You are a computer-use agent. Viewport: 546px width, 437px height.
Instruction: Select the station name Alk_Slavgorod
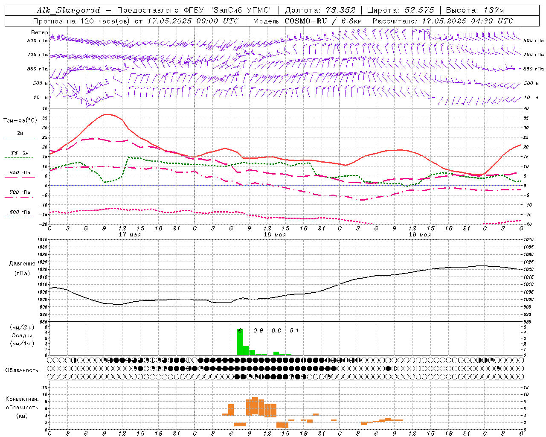[69, 10]
